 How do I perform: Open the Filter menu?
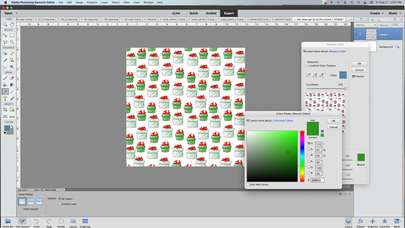(x=127, y=3)
